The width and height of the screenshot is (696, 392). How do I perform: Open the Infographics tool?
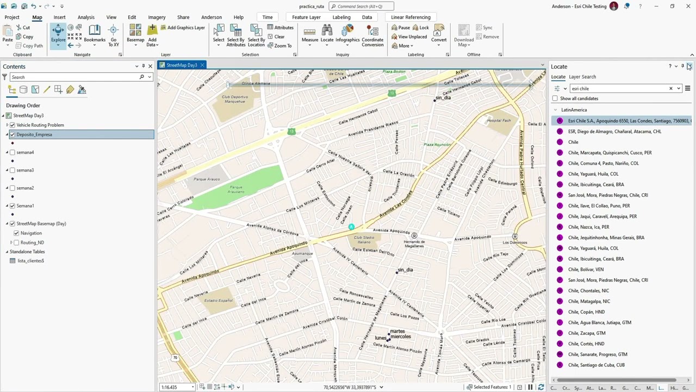[x=347, y=34]
